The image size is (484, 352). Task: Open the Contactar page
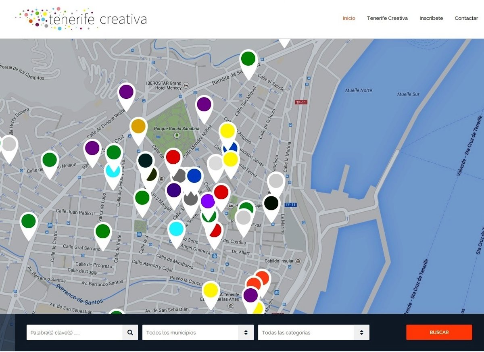pyautogui.click(x=466, y=18)
